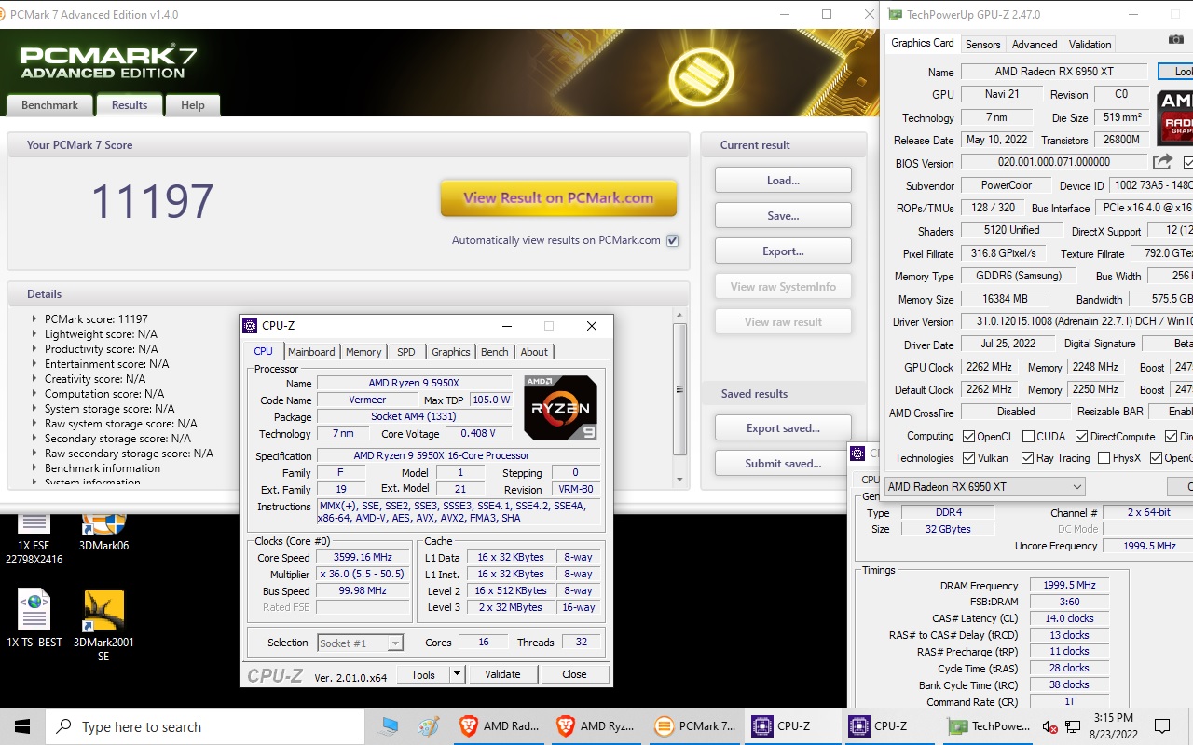Open the Windows Start menu
1193x745 pixels.
coord(21,726)
